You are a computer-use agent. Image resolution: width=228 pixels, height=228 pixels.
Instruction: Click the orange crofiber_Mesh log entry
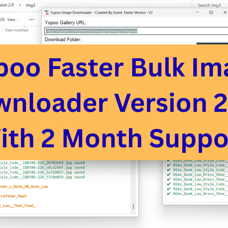(13, 196)
